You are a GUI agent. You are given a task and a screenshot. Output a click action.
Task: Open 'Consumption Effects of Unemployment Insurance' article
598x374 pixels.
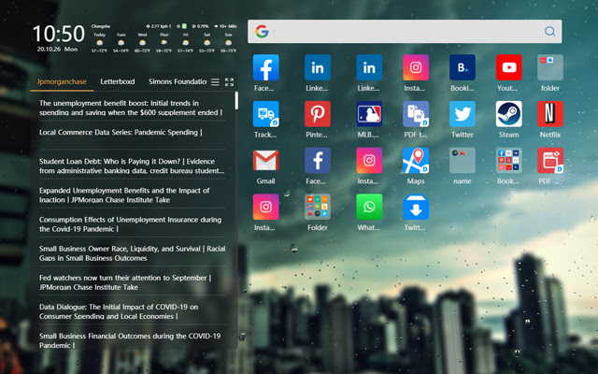(133, 224)
